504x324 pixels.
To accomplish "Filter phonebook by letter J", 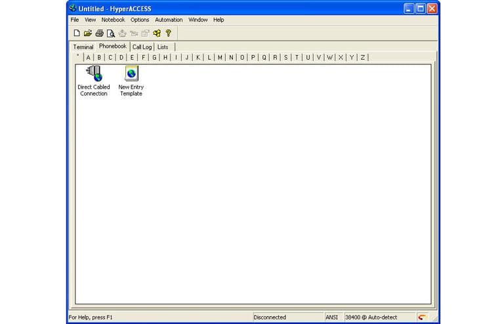I will pyautogui.click(x=187, y=58).
